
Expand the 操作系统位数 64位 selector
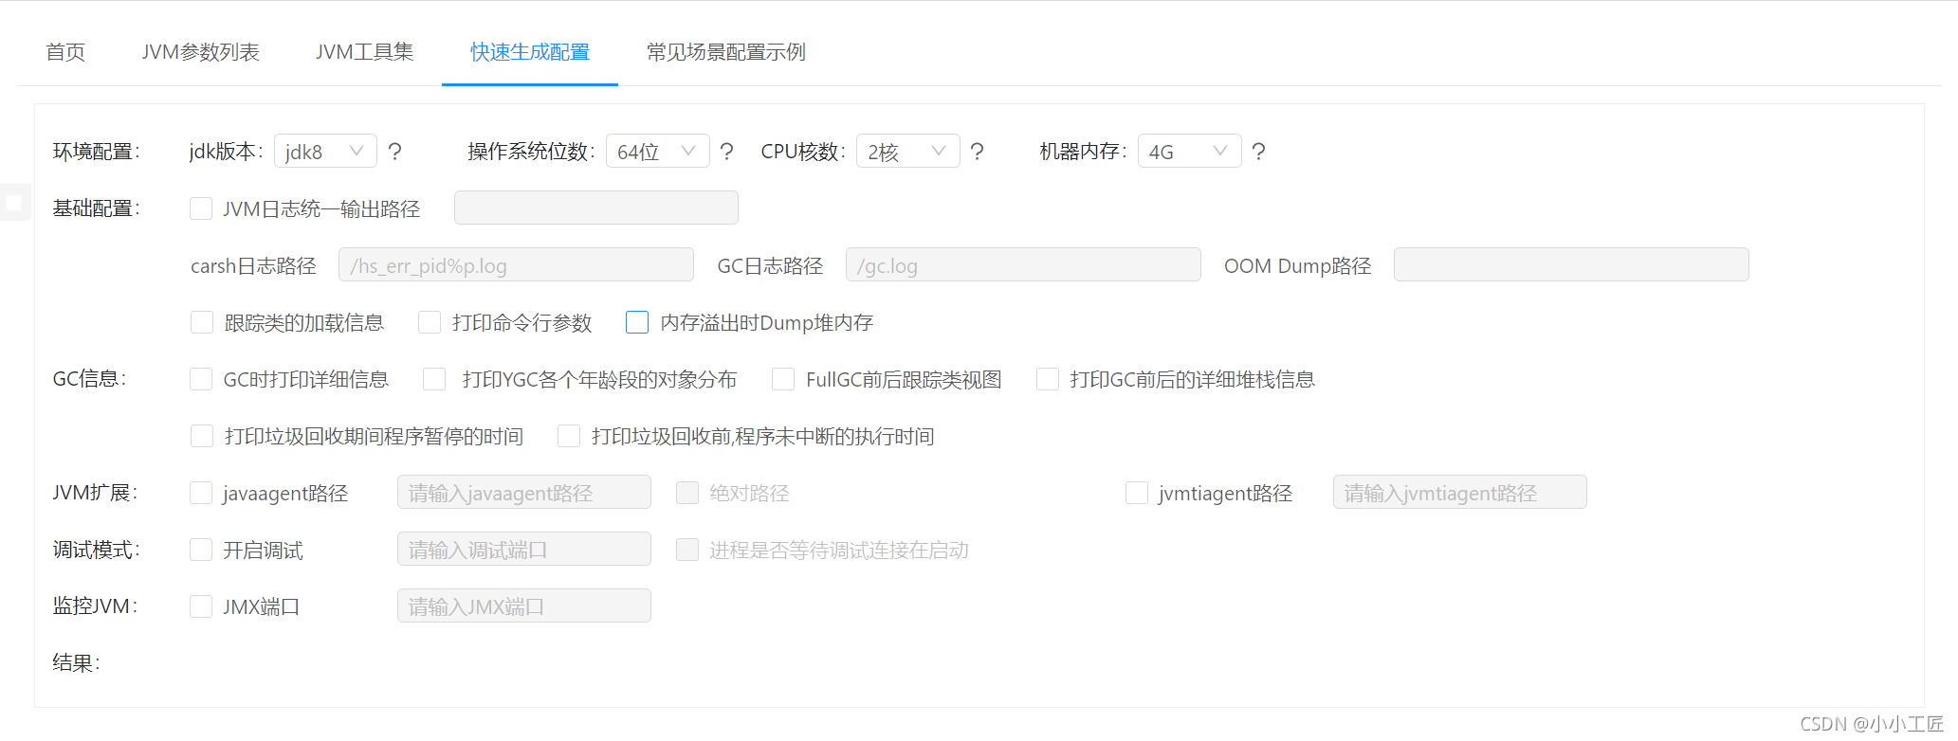(x=657, y=152)
